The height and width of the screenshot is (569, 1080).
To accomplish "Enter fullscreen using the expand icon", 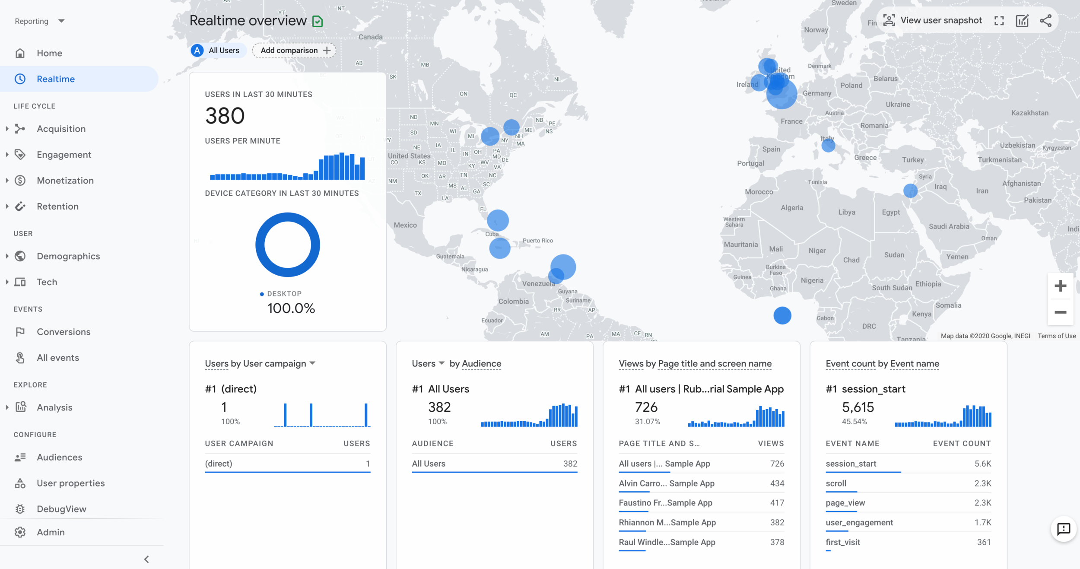I will pyautogui.click(x=999, y=20).
